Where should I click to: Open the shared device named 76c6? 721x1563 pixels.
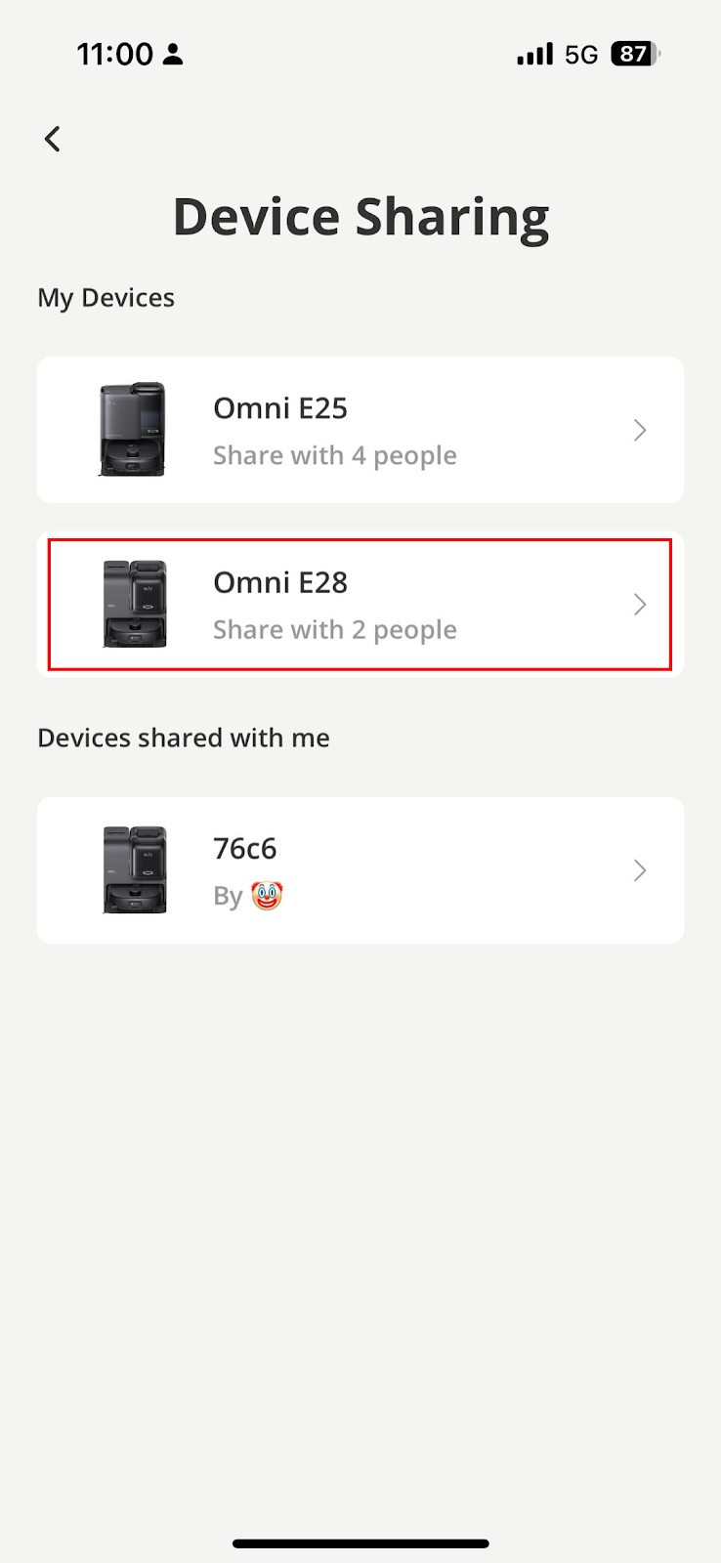tap(245, 848)
